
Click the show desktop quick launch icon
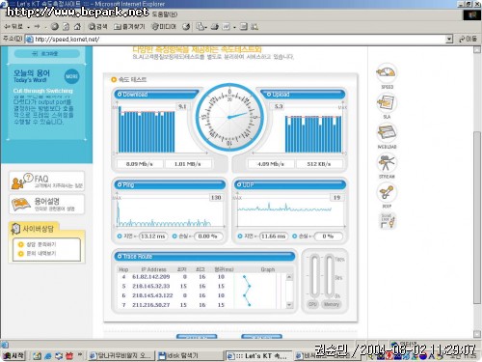38,356
